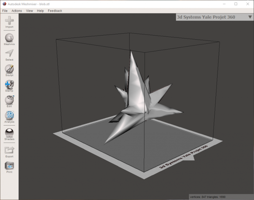Minimize the Meshmixer window
This screenshot has width=254, height=200.
224,4
